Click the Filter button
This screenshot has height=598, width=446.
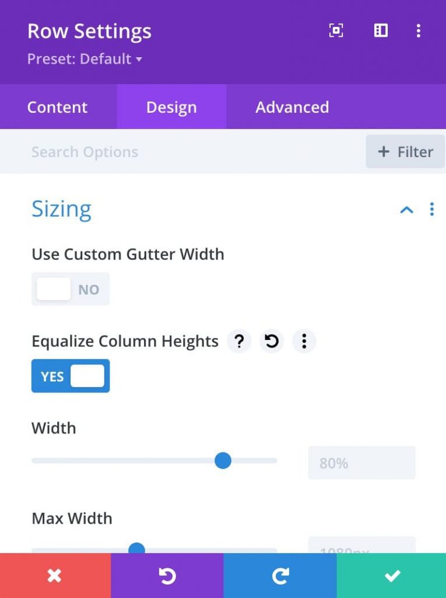point(405,151)
